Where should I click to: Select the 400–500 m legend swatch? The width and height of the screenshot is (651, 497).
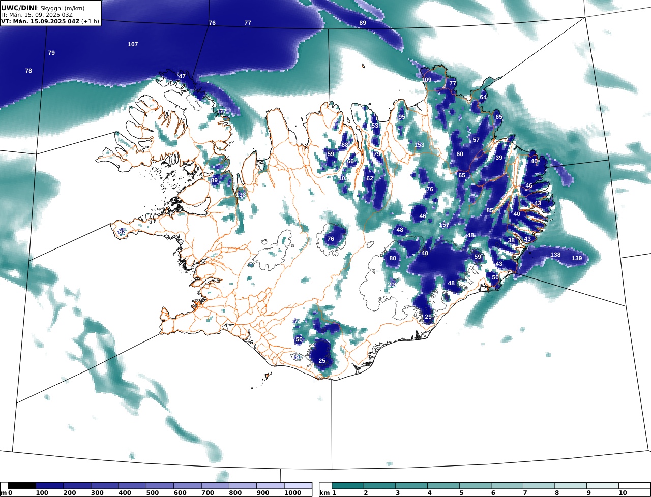pyautogui.click(x=132, y=486)
